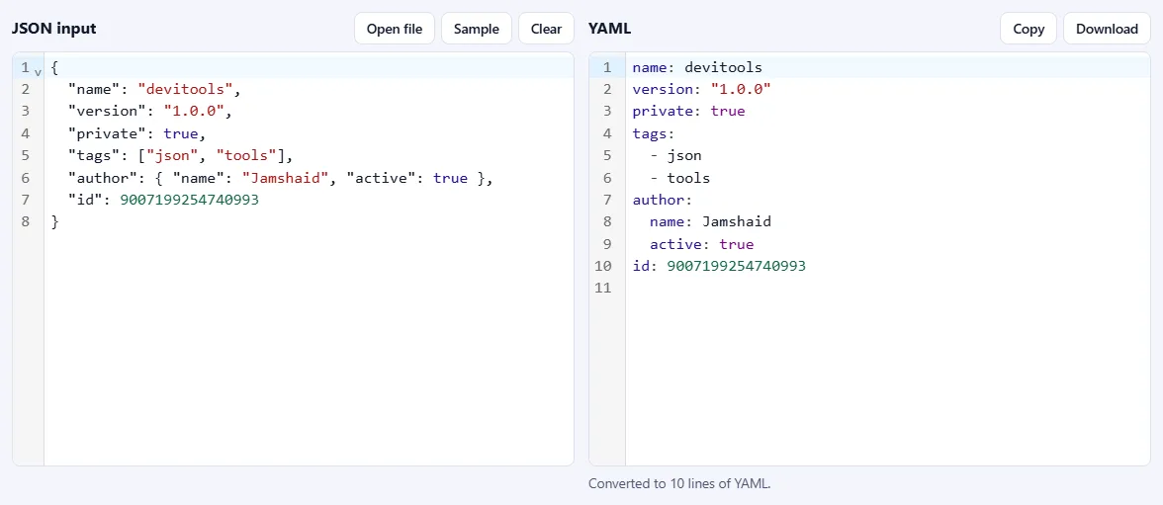Click YAML line "private: true"

689,112
